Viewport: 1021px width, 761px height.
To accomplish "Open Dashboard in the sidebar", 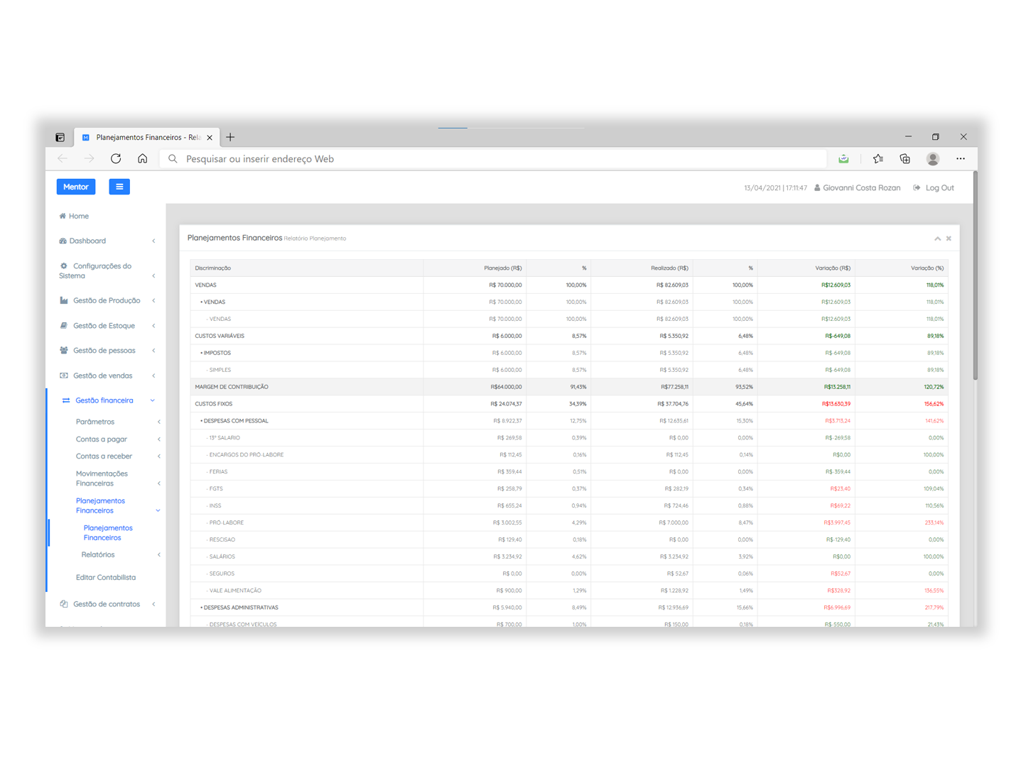I will tap(82, 241).
